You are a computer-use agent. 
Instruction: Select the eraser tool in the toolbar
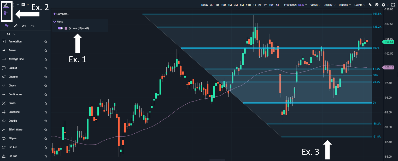[16, 26]
